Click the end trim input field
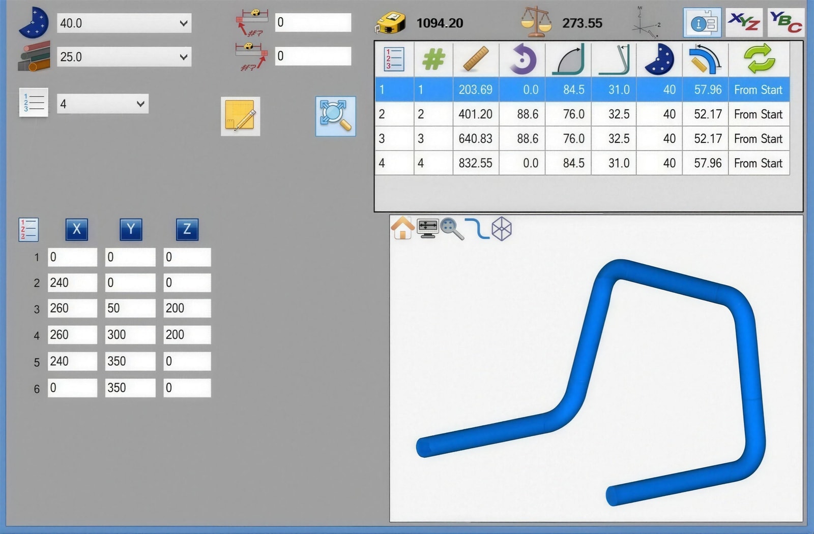 tap(313, 56)
